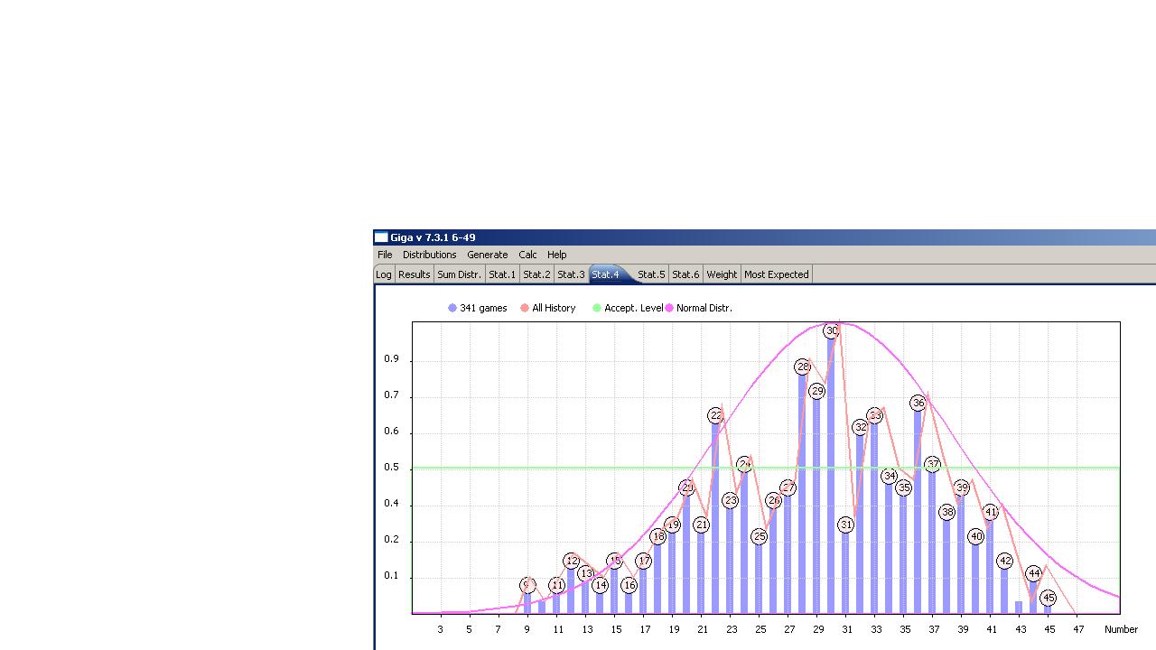This screenshot has height=650, width=1156.
Task: Switch to the Log tab
Action: click(384, 274)
